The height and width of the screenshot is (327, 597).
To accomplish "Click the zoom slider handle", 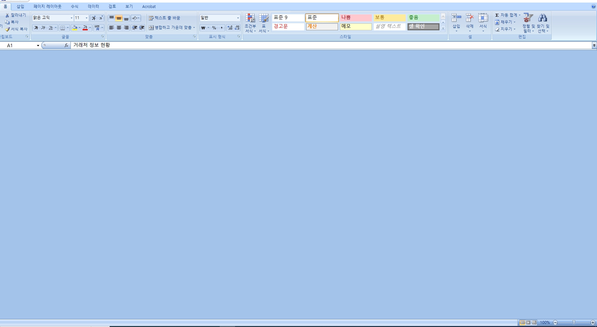I will [x=574, y=323].
